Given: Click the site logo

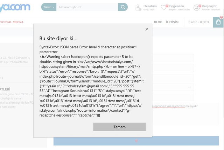Looking at the screenshot, I should coord(15,7).
